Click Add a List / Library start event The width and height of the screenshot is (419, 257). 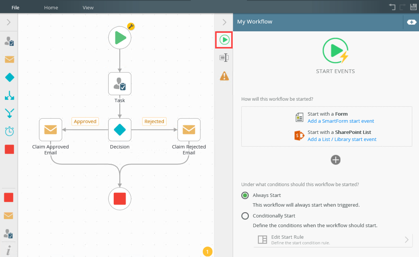(342, 139)
